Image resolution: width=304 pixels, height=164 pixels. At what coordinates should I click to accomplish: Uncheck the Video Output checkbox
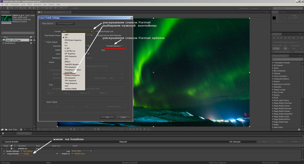click(x=45, y=42)
